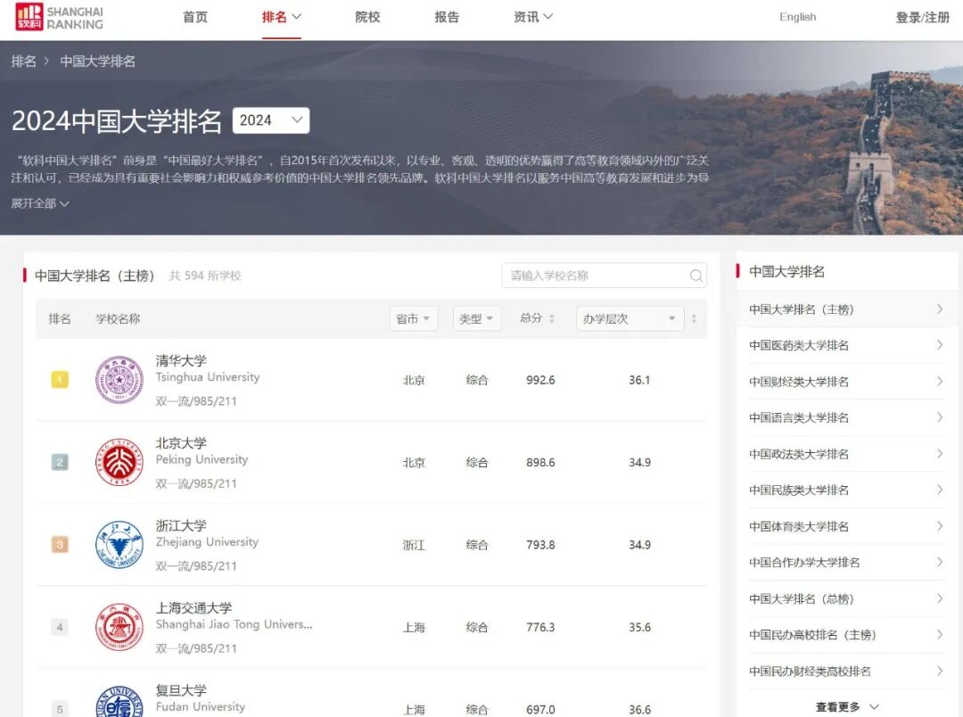The width and height of the screenshot is (963, 717).
Task: Switch language to English
Action: 798,17
